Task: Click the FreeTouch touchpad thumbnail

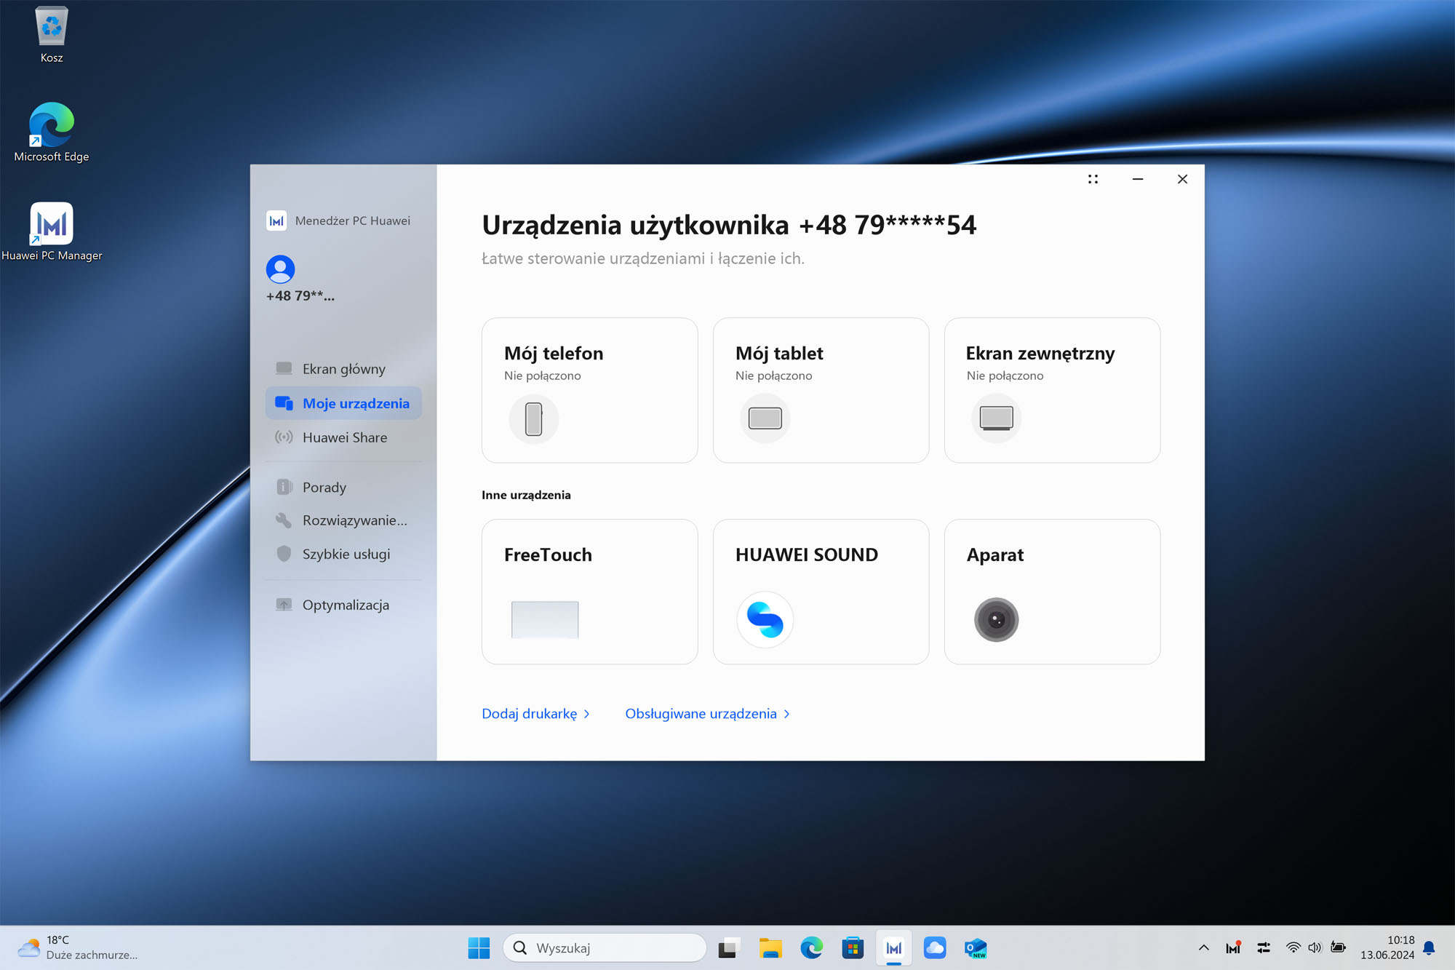Action: [545, 619]
